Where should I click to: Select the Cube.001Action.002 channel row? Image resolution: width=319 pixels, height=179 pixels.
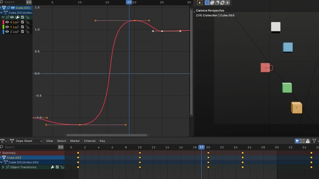(27, 162)
